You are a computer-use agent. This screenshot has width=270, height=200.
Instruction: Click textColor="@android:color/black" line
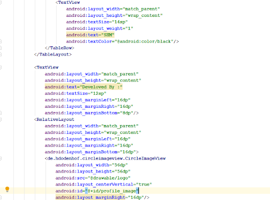122,41
